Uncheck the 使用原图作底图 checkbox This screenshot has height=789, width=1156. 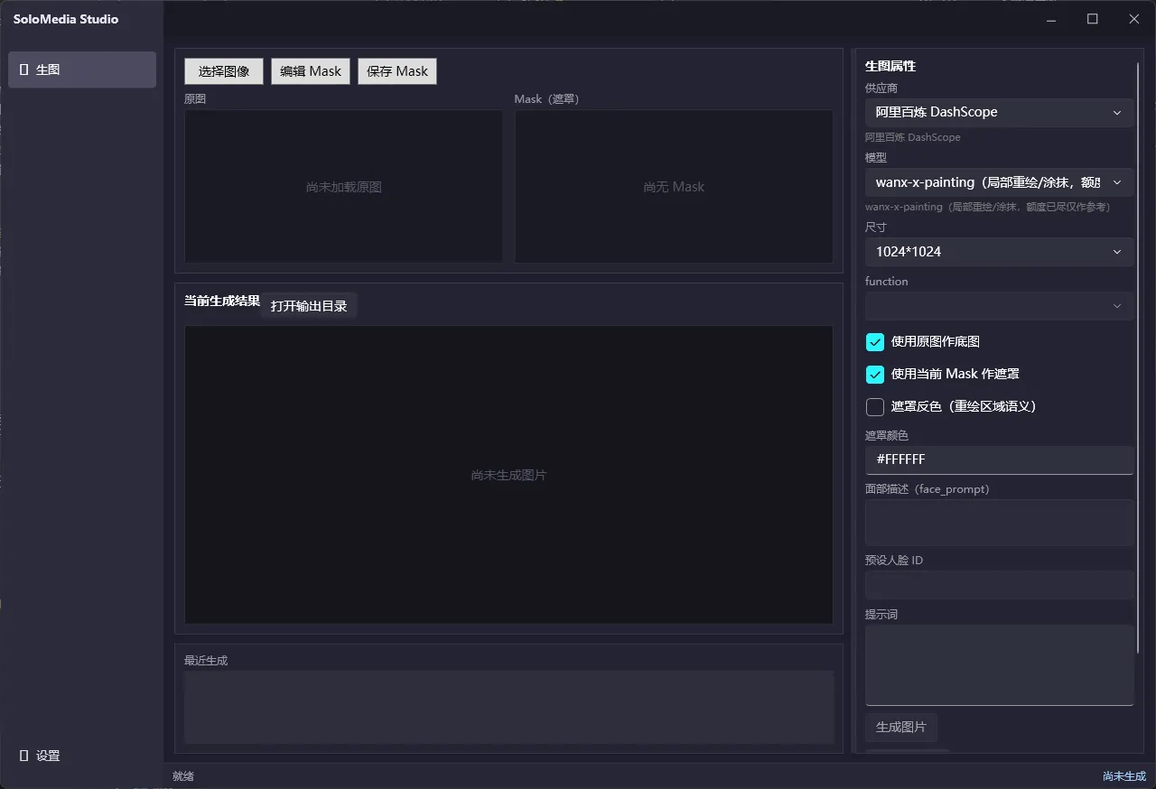click(875, 342)
